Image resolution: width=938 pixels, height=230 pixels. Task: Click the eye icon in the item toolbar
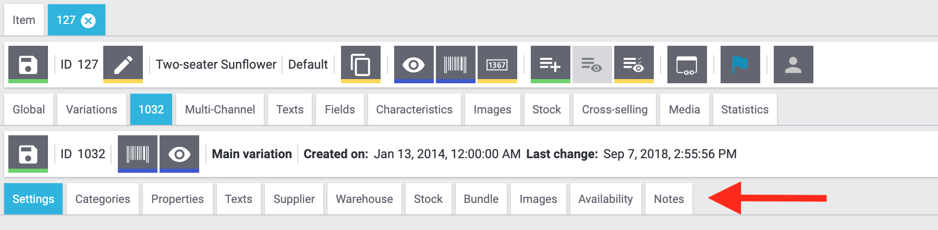tap(413, 65)
